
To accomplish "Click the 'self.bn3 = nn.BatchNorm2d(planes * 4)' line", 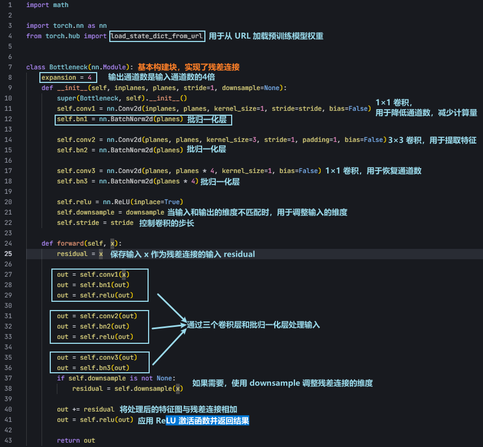I will click(x=127, y=181).
